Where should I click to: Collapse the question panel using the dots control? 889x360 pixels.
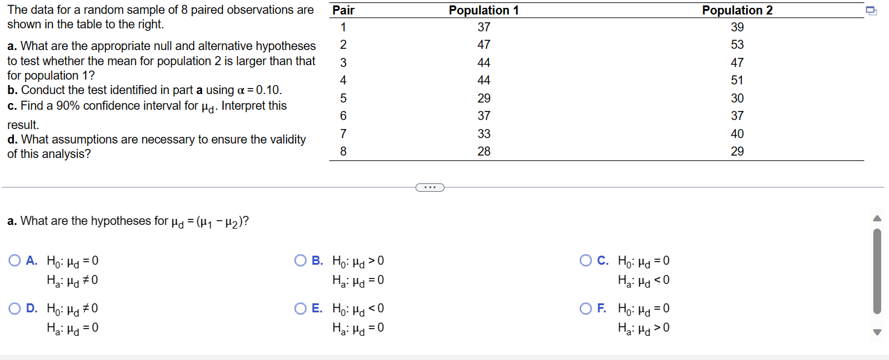tap(430, 187)
